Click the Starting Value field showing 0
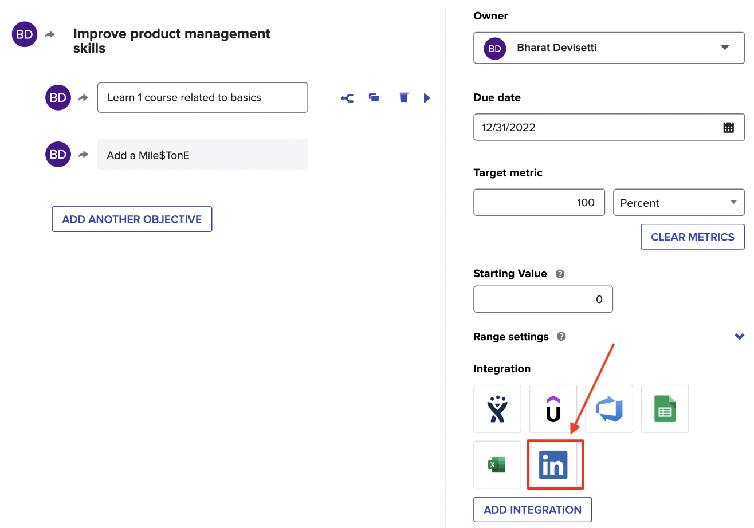 (543, 299)
